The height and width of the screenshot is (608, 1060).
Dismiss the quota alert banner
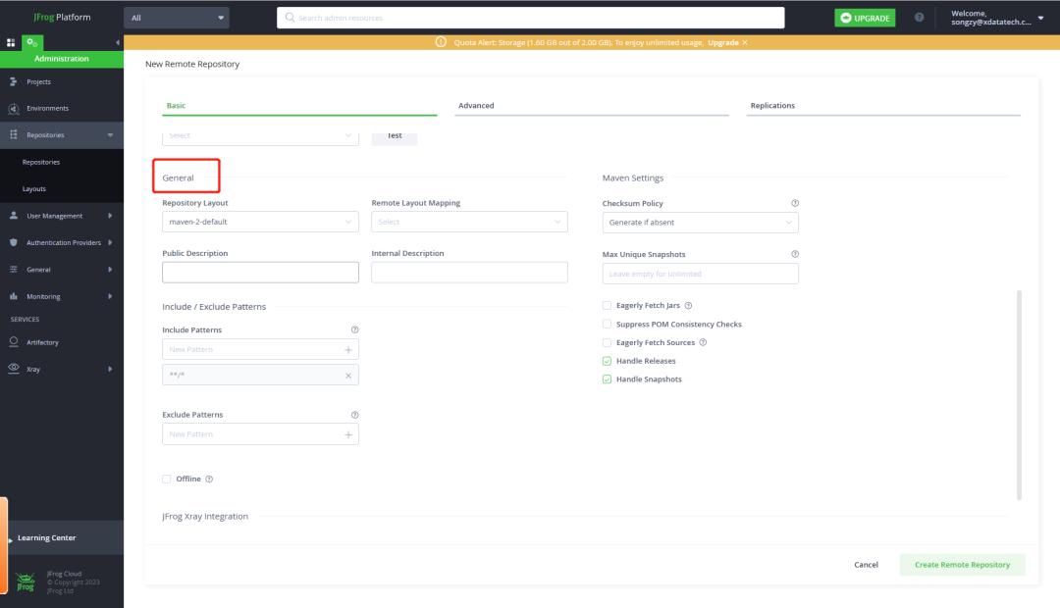pos(745,43)
